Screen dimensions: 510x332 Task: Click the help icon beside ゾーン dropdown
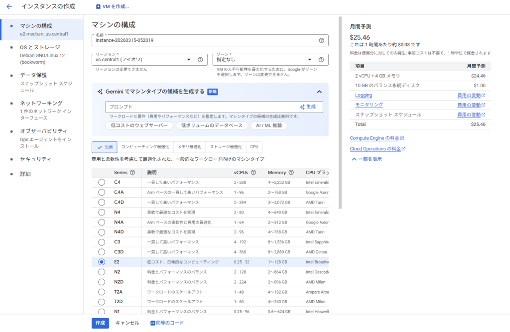point(321,60)
